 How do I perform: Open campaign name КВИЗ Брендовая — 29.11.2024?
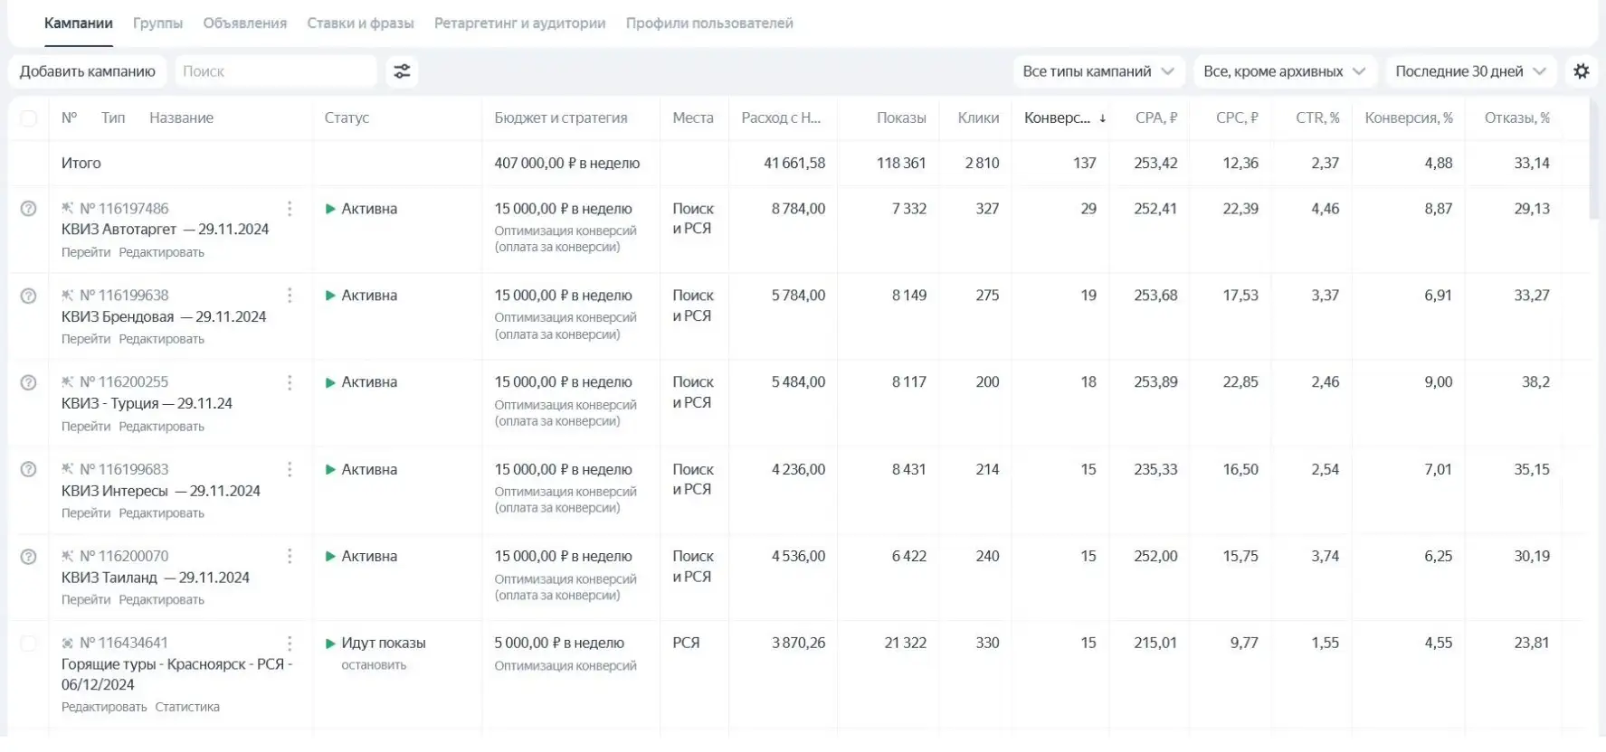(x=164, y=317)
